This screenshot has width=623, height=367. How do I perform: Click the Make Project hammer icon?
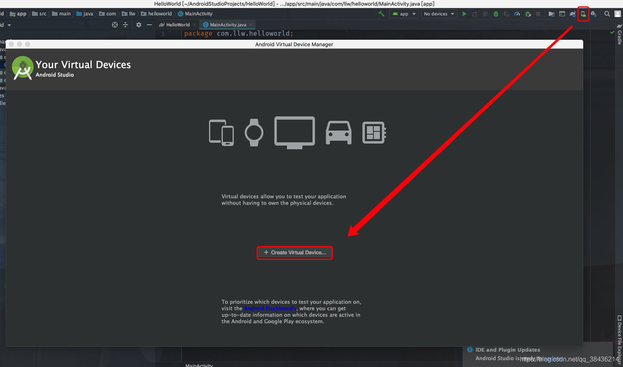click(x=381, y=14)
